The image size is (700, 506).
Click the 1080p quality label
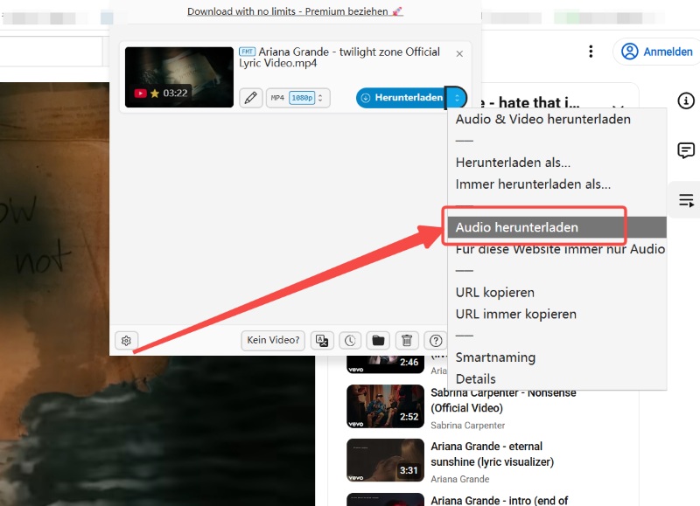coord(302,98)
